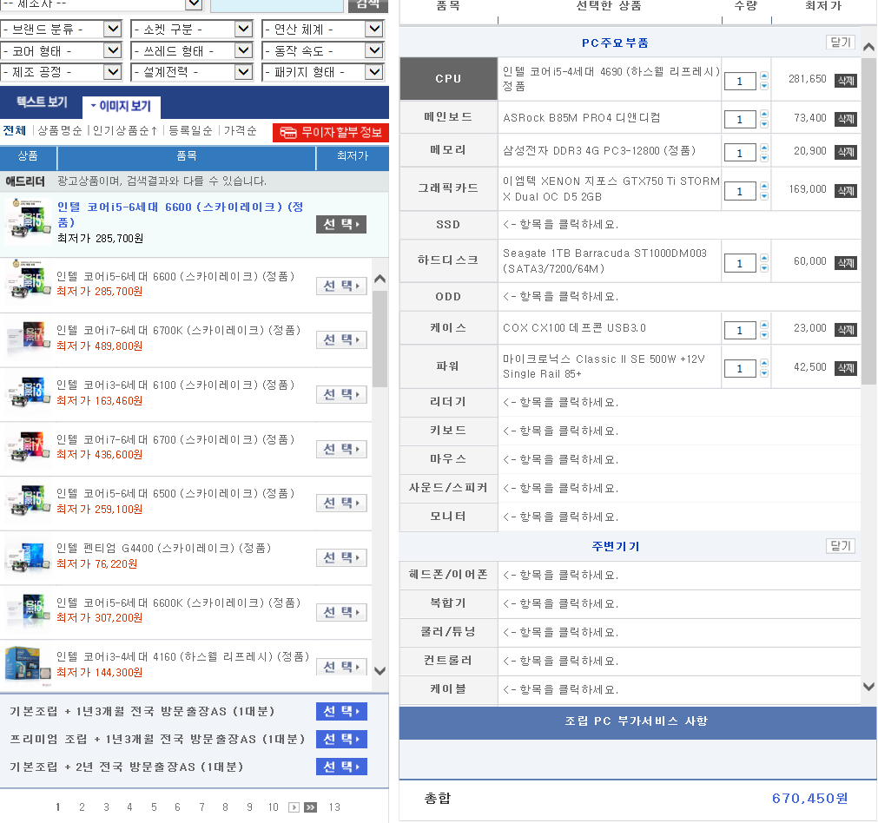Delete the 메모리 item
Screen dimensions: 878x823
(846, 152)
